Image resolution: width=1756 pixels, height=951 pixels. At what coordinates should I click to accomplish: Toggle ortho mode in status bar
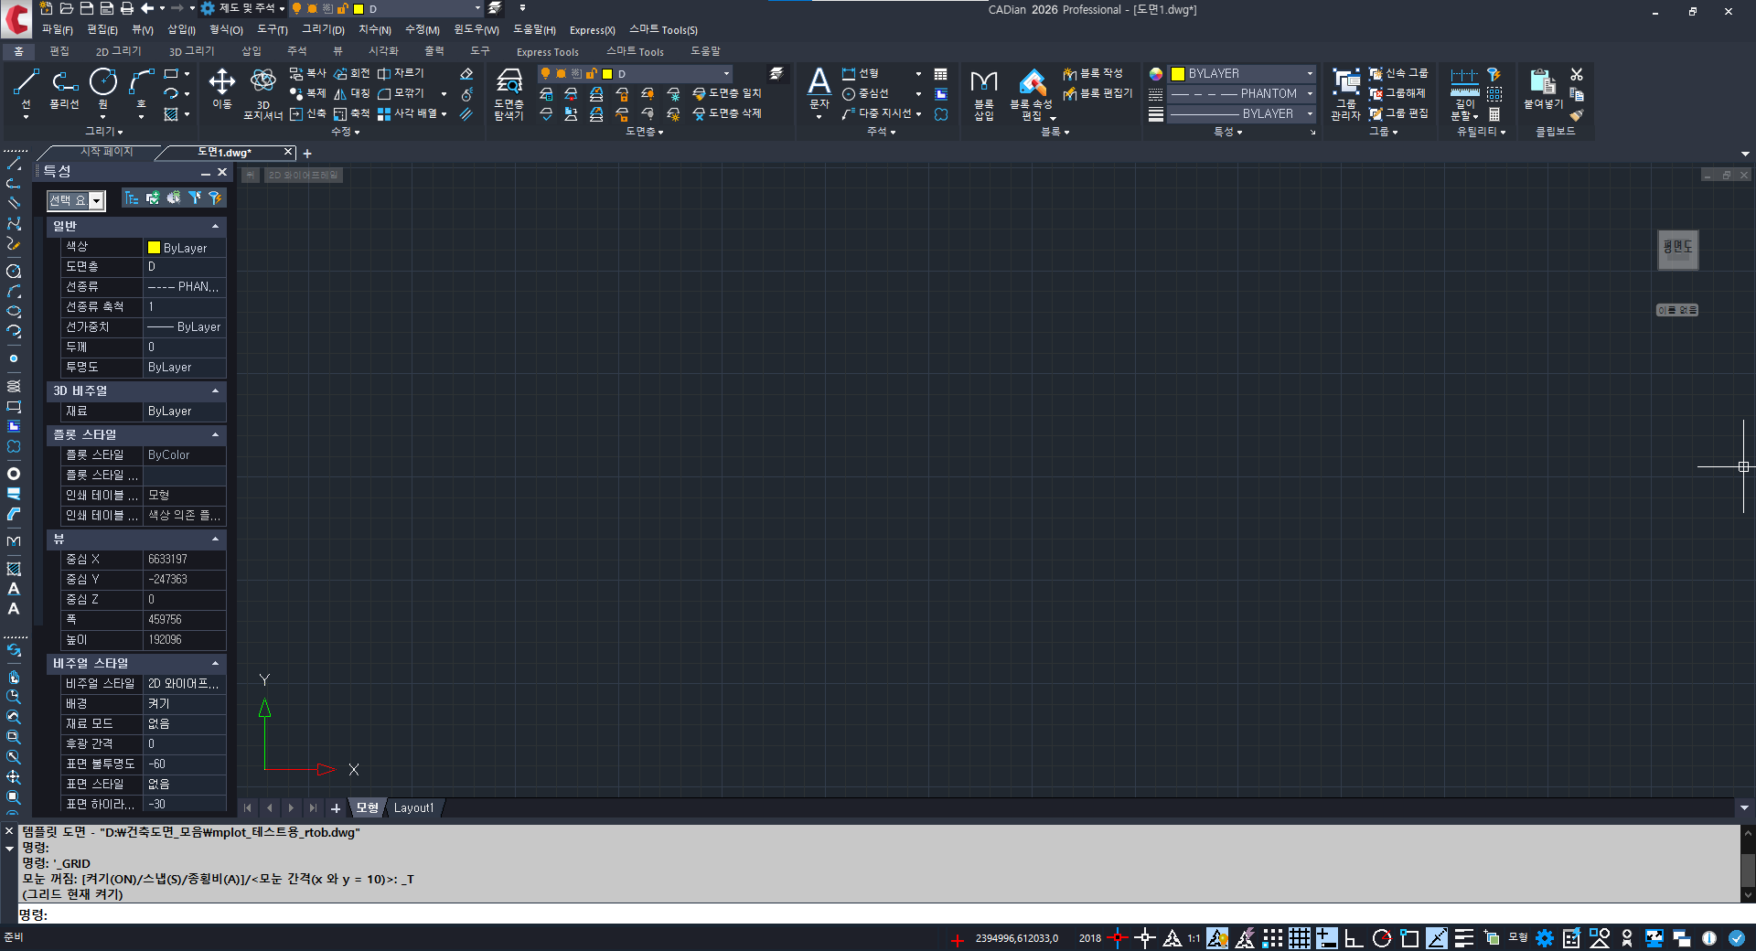1354,938
